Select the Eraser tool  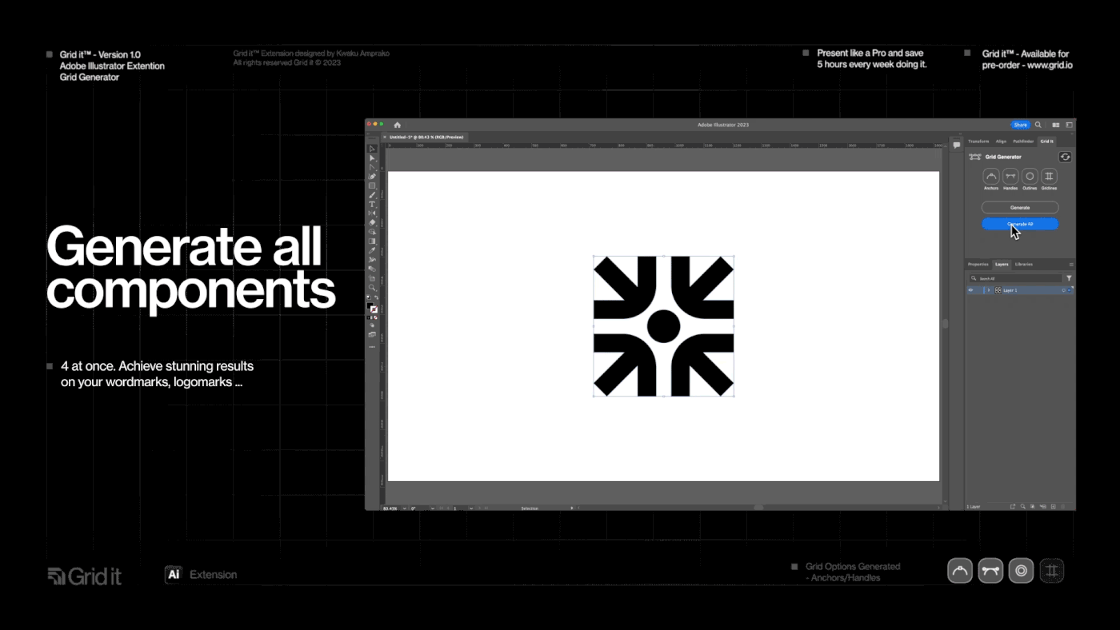372,222
